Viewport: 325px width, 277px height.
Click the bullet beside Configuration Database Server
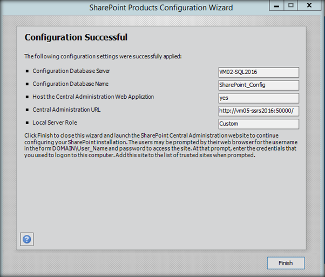[26, 71]
